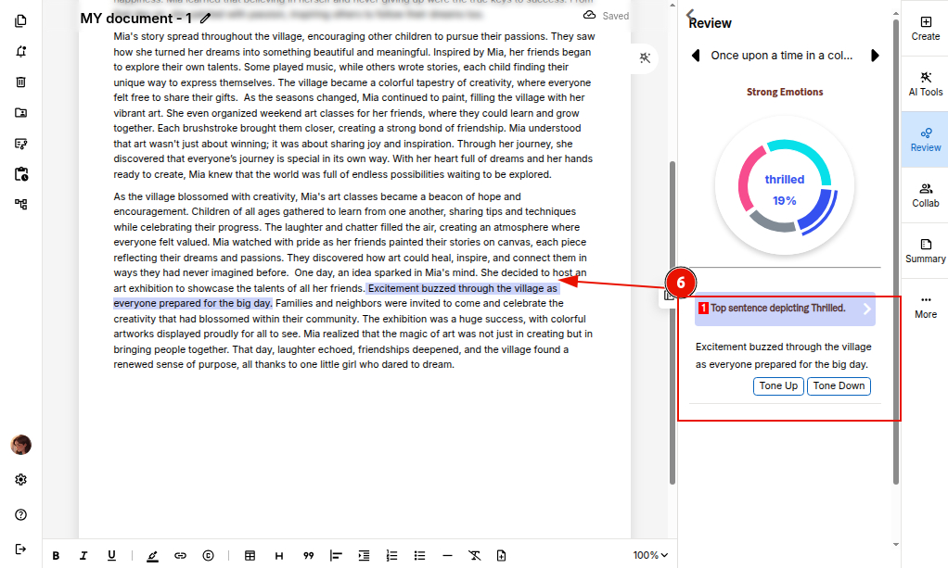The image size is (948, 568).
Task: Click the highlighter icon in bottom toolbar
Action: 152,556
